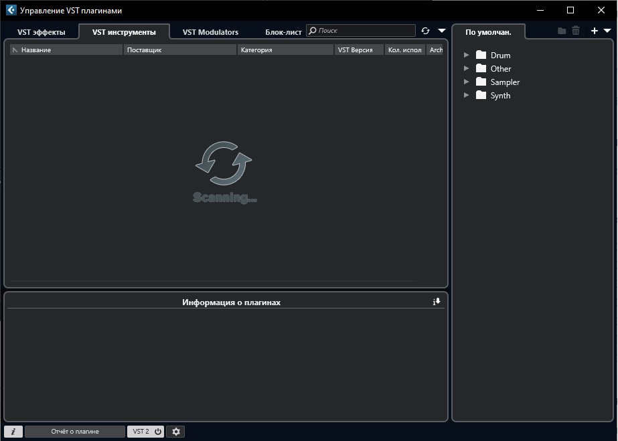Click the trash delete icon
The height and width of the screenshot is (441, 618).
pos(576,31)
